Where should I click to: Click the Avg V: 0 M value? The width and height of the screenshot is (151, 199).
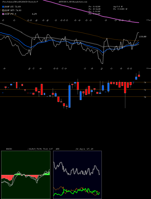pyautogui.click(x=118, y=6)
